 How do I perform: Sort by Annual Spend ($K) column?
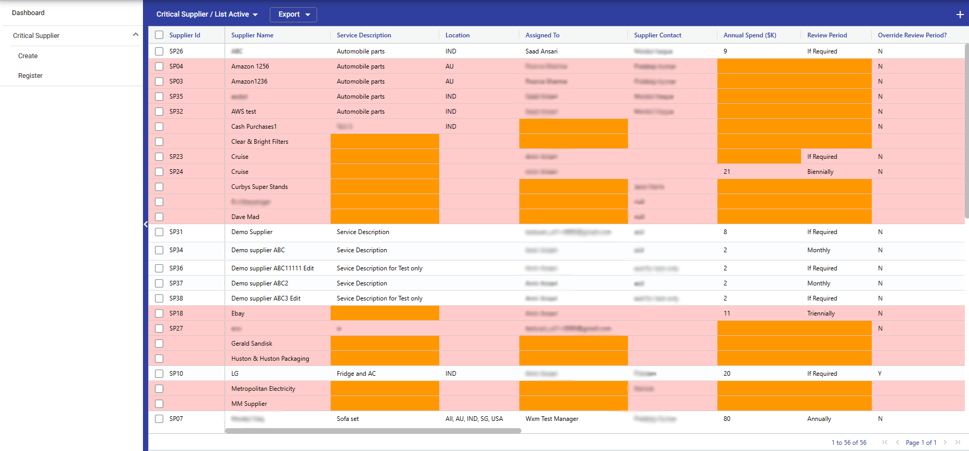750,35
